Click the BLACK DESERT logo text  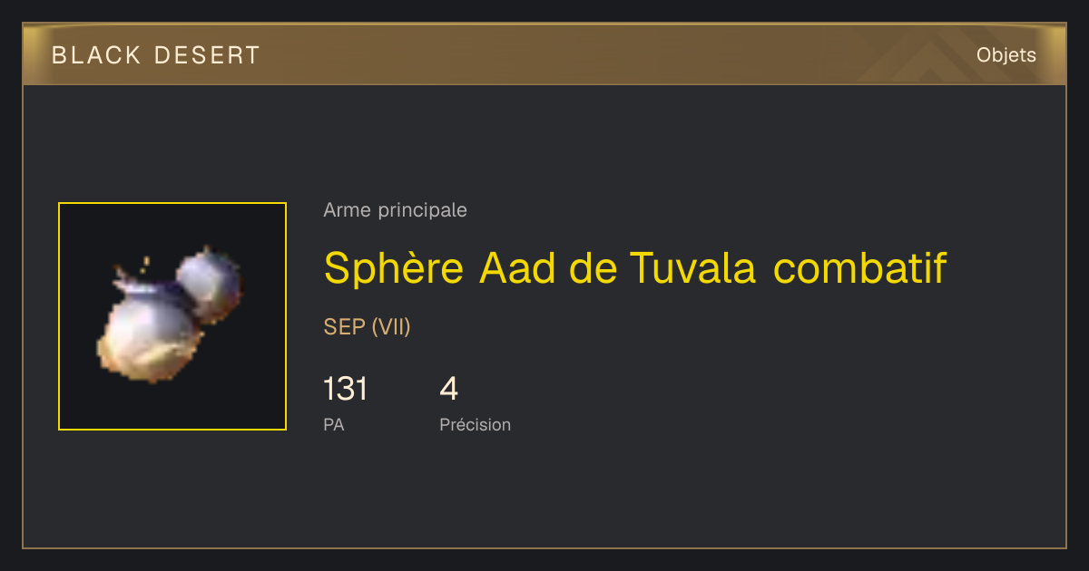[x=156, y=55]
